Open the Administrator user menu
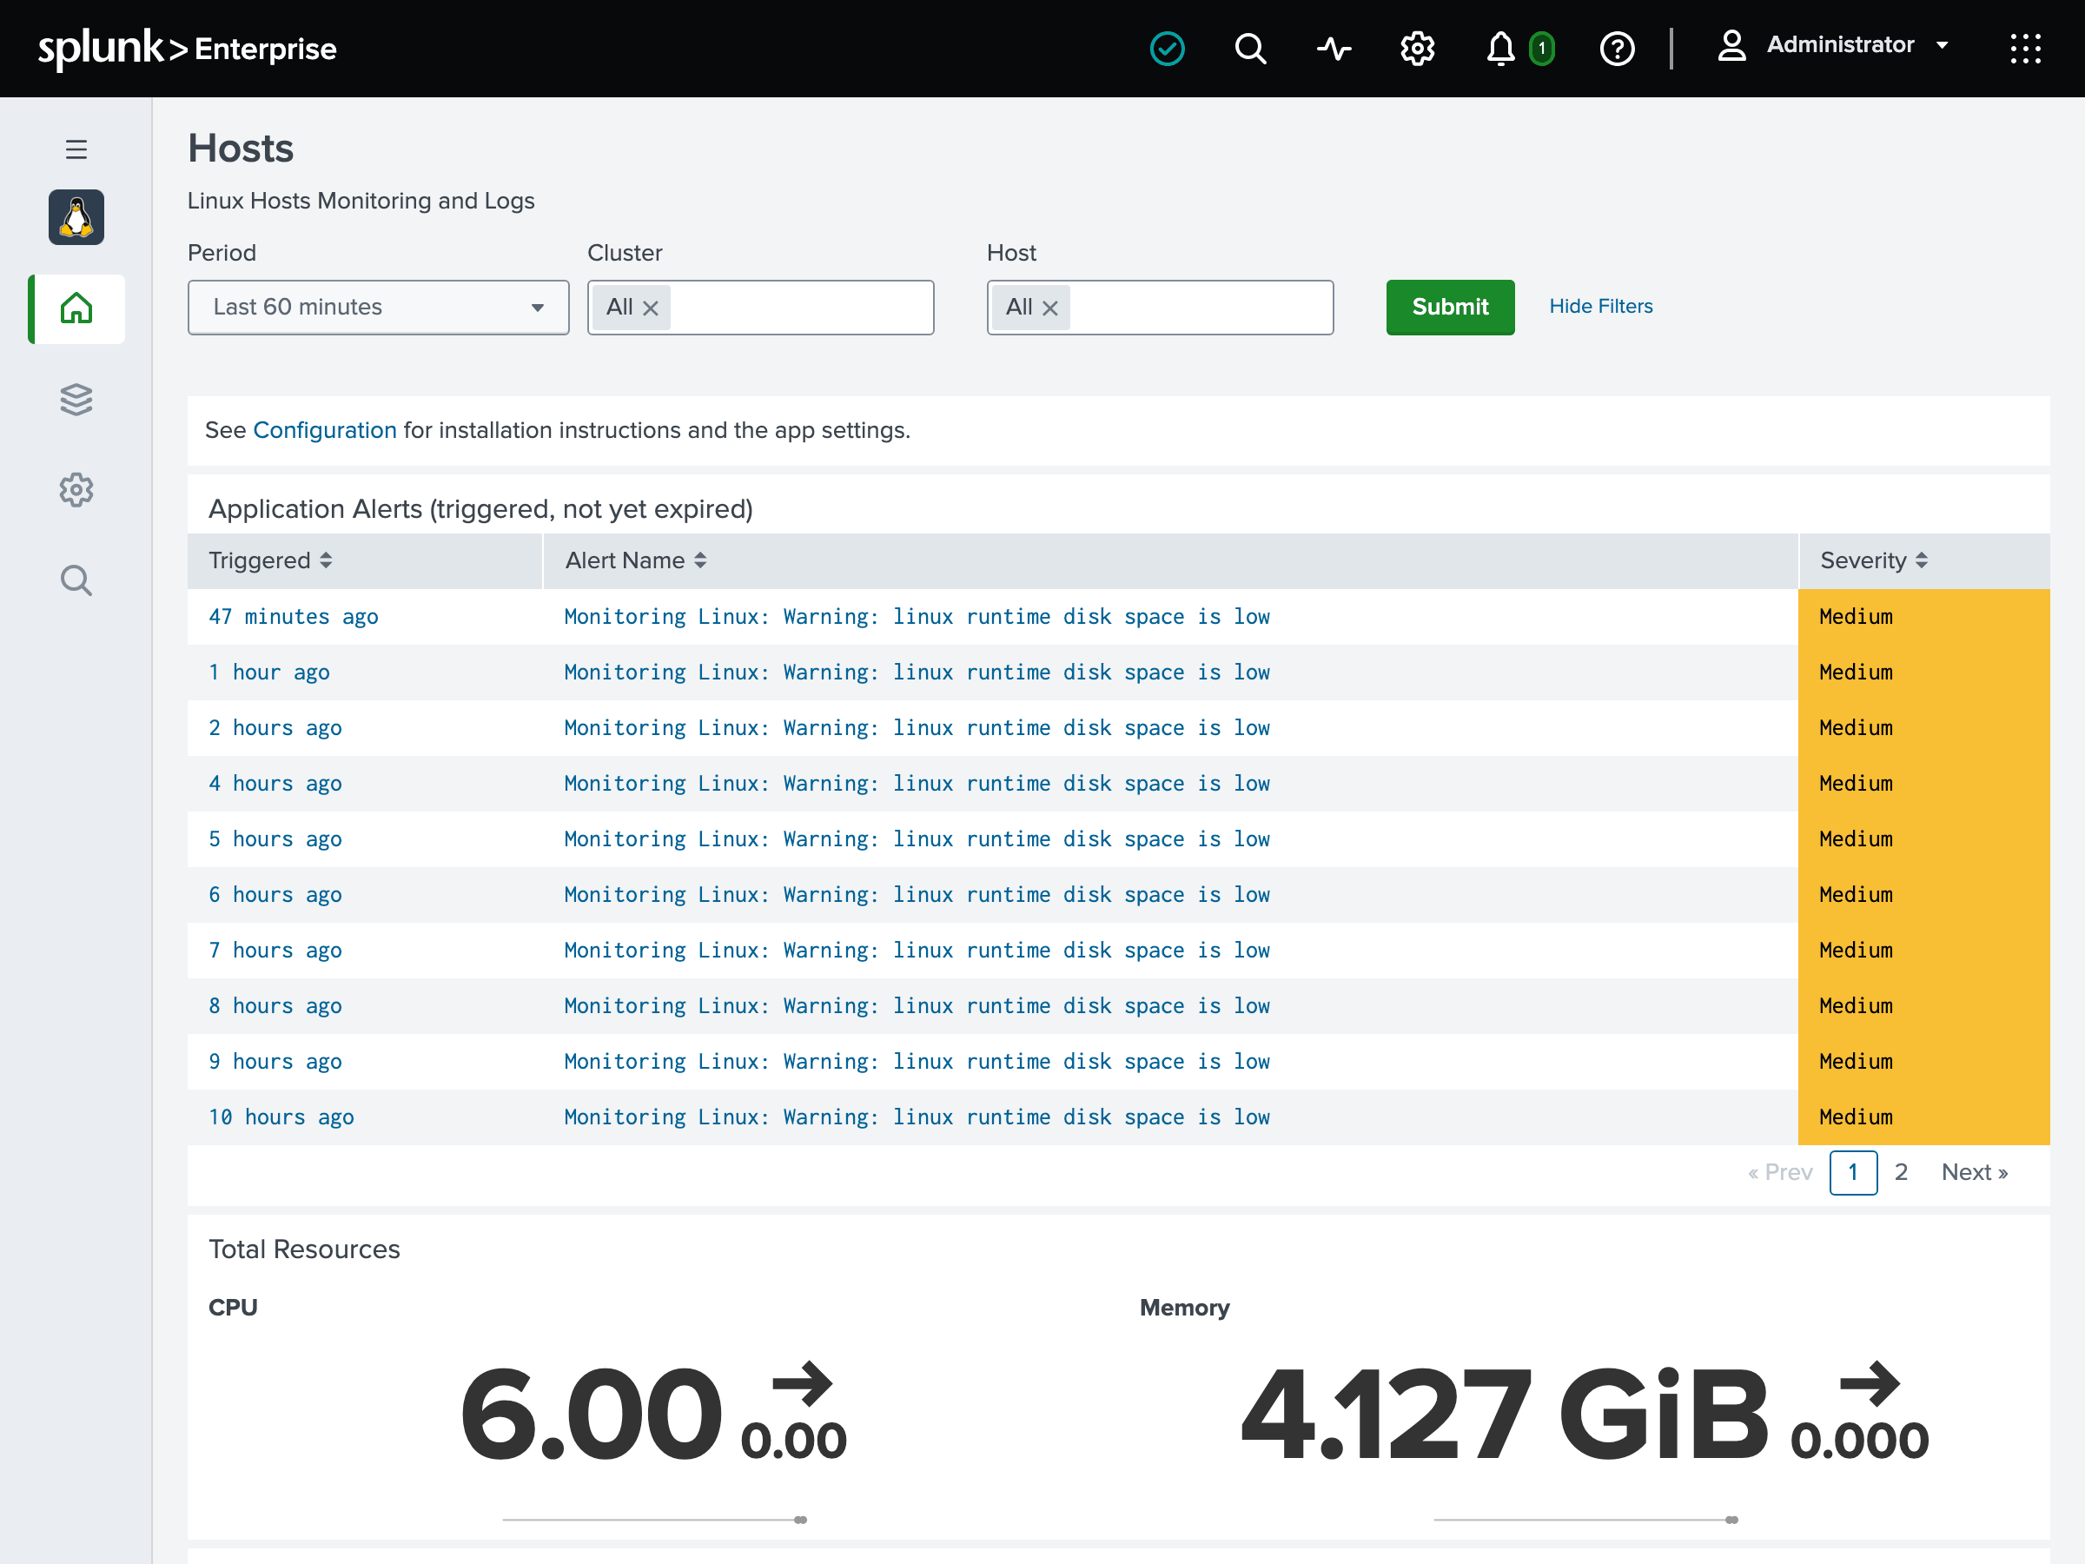Viewport: 2085px width, 1564px height. [x=1831, y=45]
